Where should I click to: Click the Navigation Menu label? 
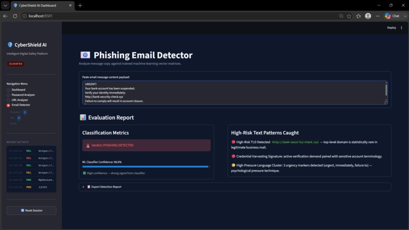(x=17, y=84)
